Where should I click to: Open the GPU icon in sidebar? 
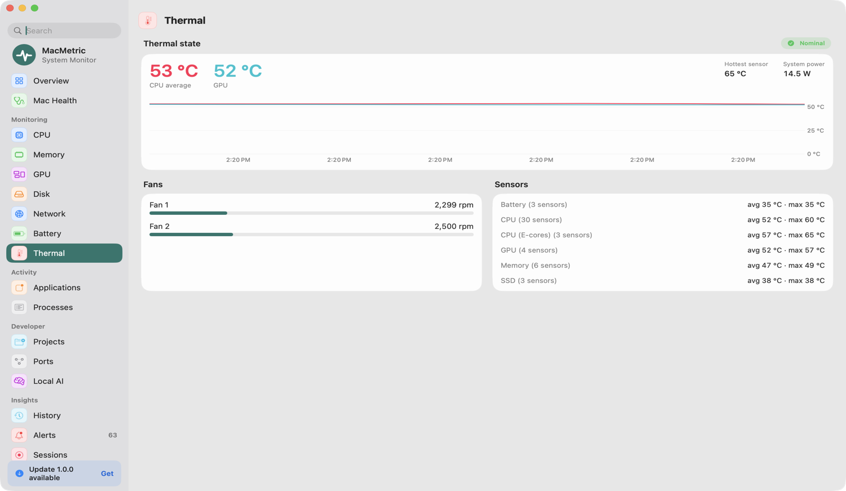[x=19, y=175]
